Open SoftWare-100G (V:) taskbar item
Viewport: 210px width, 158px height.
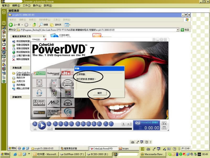[x=72, y=154]
